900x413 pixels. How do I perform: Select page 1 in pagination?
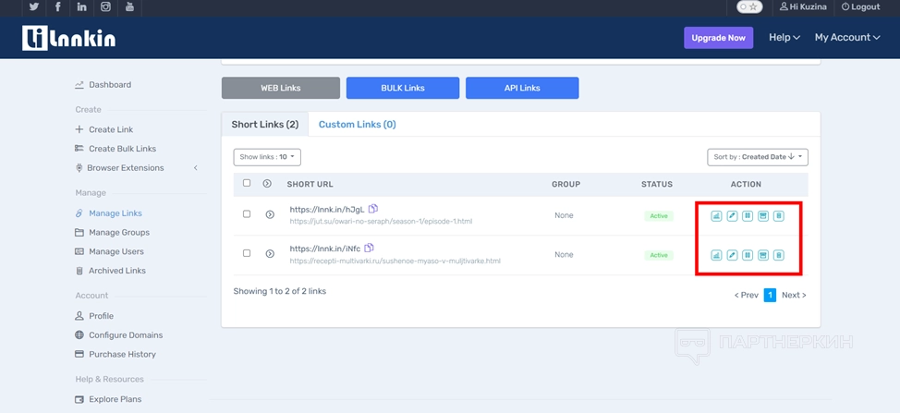pos(770,296)
